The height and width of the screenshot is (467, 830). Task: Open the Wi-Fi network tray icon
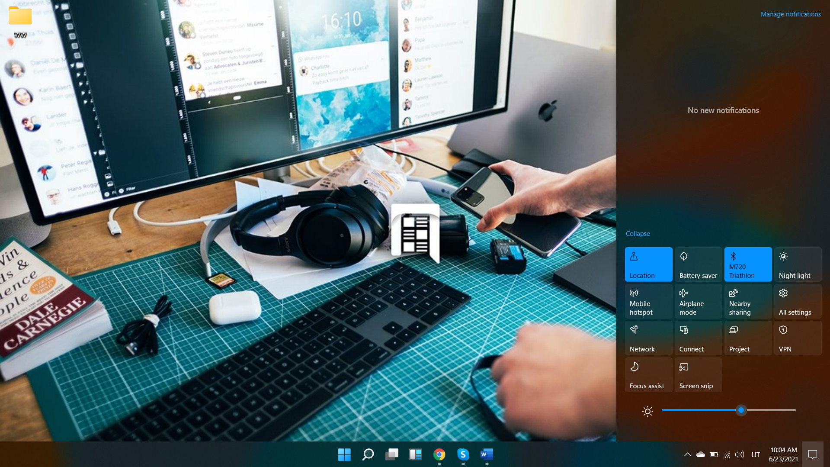point(727,454)
